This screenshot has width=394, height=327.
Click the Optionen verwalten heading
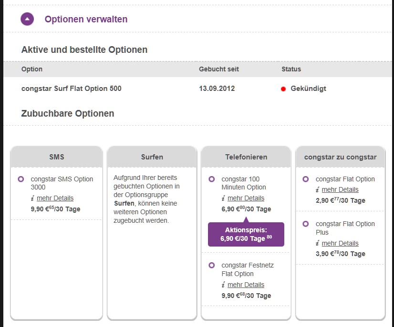tap(86, 20)
